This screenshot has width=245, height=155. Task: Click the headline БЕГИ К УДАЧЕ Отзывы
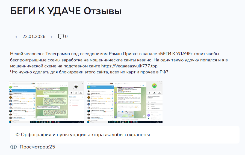coord(66,11)
